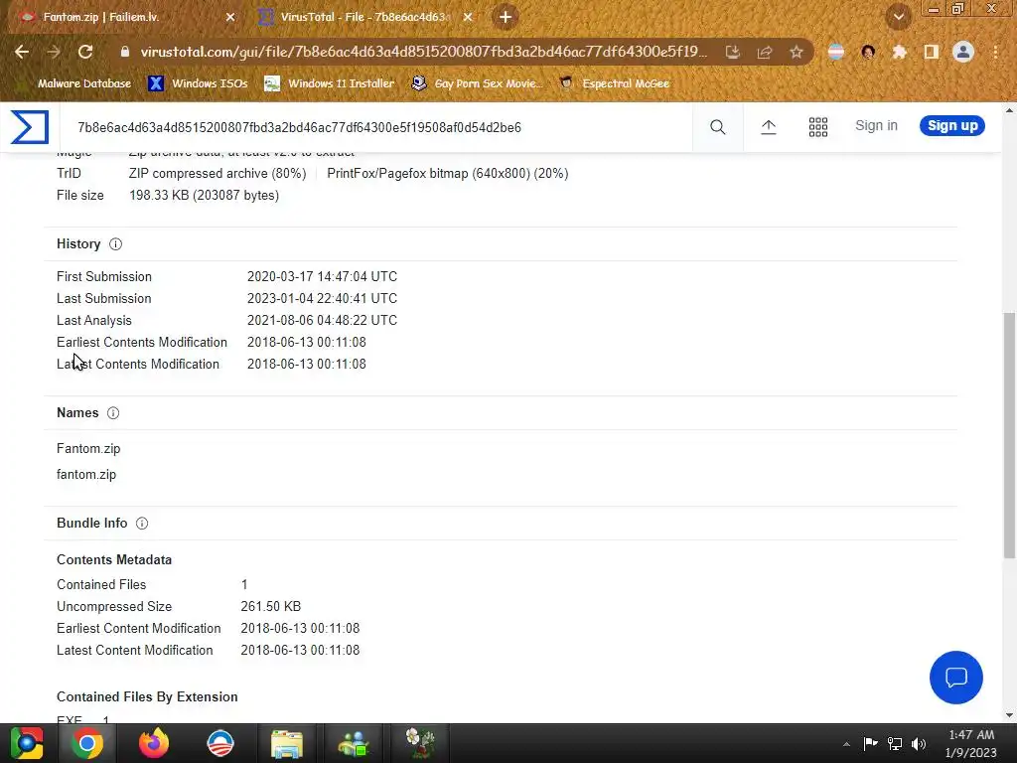Close the Fantom.zip tab
1017x763 pixels.
230,18
